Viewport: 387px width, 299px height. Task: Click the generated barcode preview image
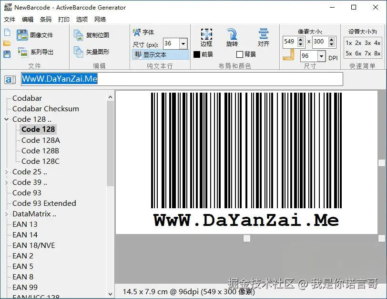[x=246, y=162]
